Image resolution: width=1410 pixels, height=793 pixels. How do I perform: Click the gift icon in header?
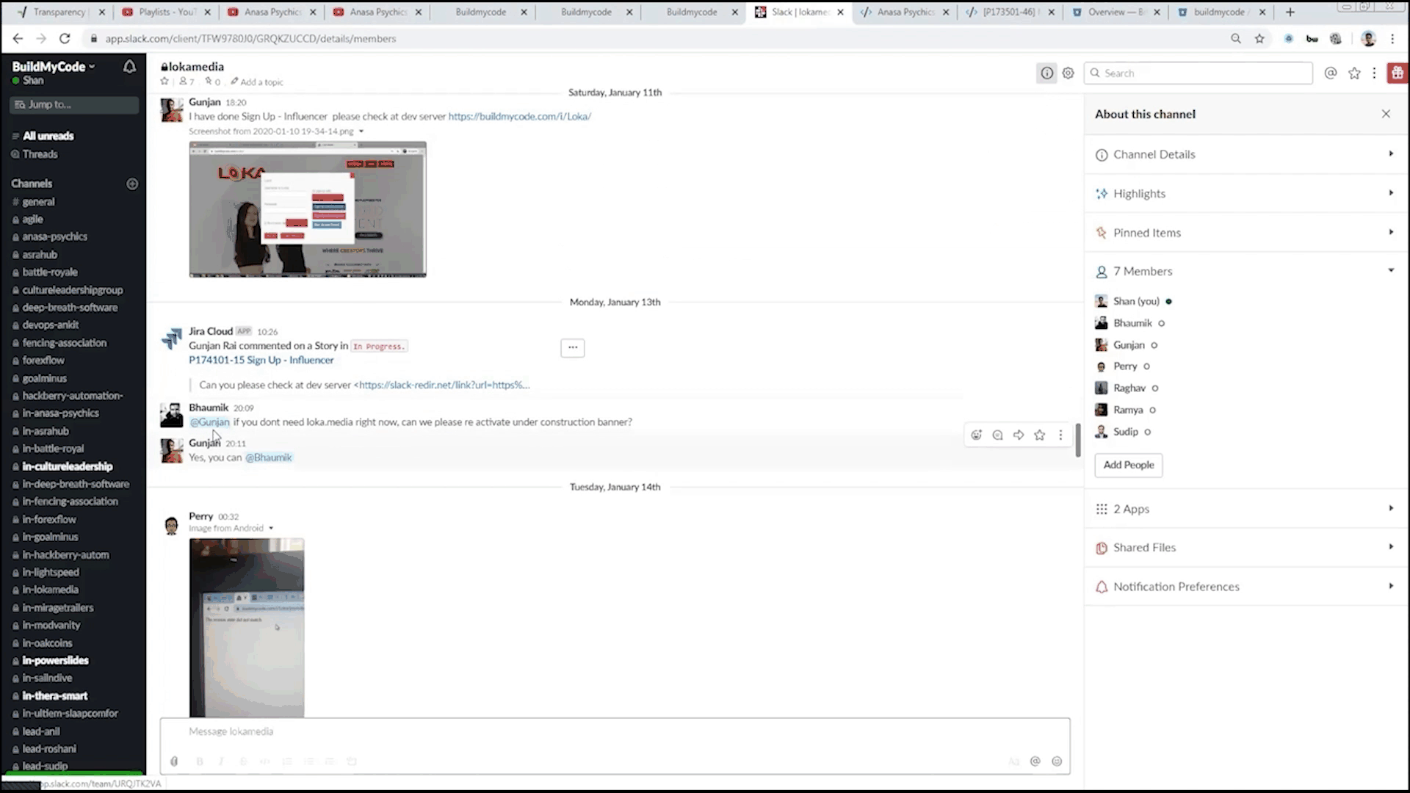click(x=1397, y=73)
